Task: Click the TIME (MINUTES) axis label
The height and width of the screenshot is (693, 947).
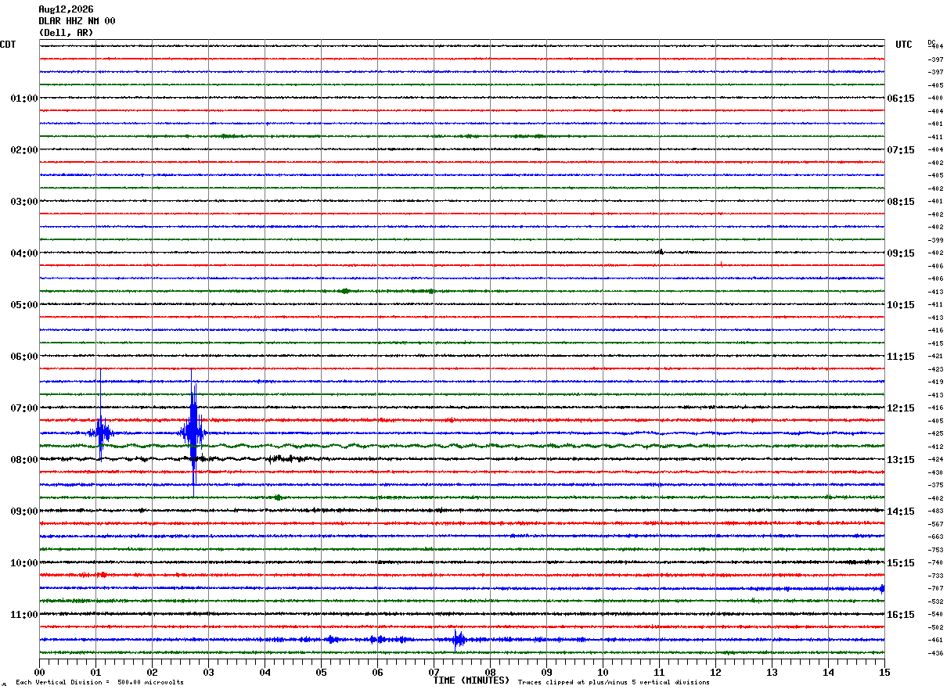Action: coord(471,680)
